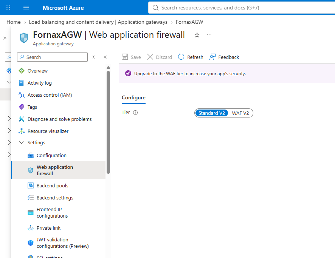Expand the far-left collapsed pane

tap(5, 38)
